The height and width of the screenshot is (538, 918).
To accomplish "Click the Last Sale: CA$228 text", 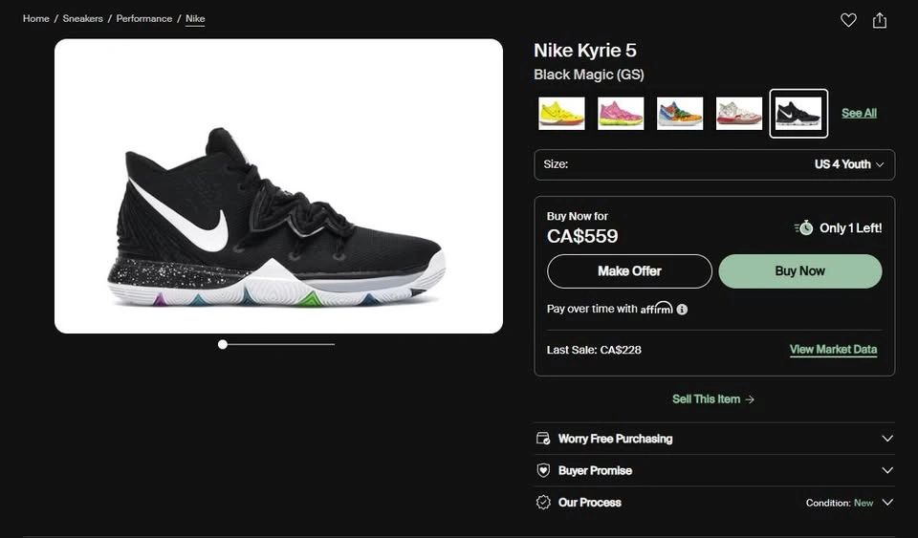I will click(594, 351).
